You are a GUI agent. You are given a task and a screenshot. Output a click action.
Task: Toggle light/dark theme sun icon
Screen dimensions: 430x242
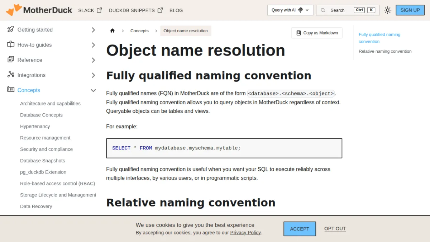pos(388,10)
